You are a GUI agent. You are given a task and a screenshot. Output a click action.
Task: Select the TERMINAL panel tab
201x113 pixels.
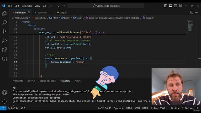65,81
